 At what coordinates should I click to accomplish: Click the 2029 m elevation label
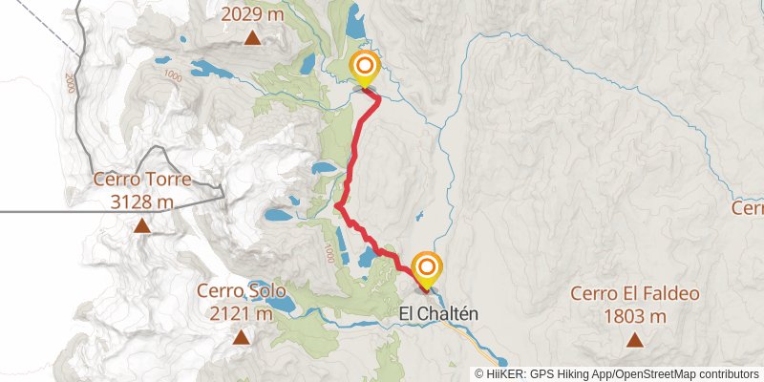click(252, 14)
